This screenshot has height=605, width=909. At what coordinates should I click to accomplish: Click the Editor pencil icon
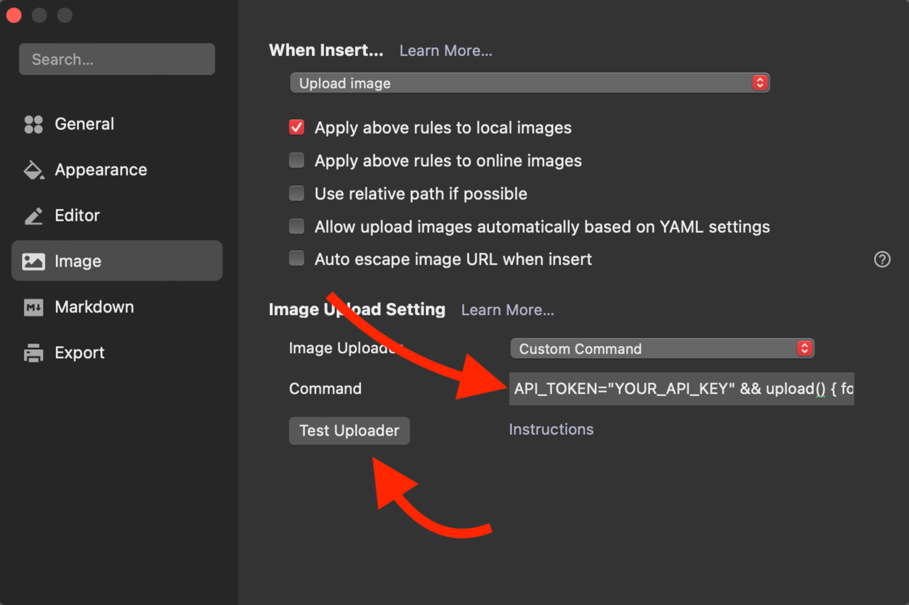(33, 216)
